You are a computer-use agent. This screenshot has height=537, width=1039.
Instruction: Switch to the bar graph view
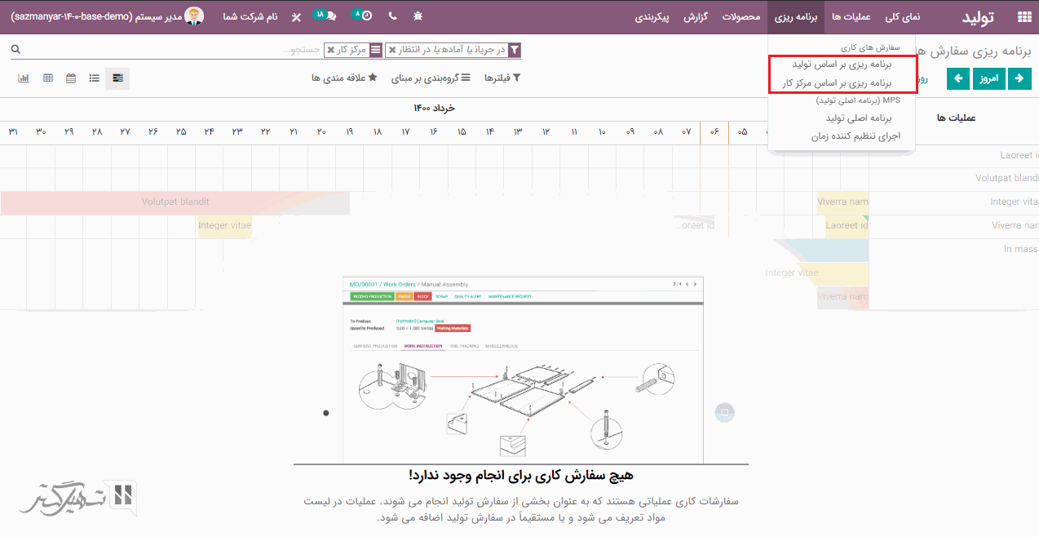24,78
